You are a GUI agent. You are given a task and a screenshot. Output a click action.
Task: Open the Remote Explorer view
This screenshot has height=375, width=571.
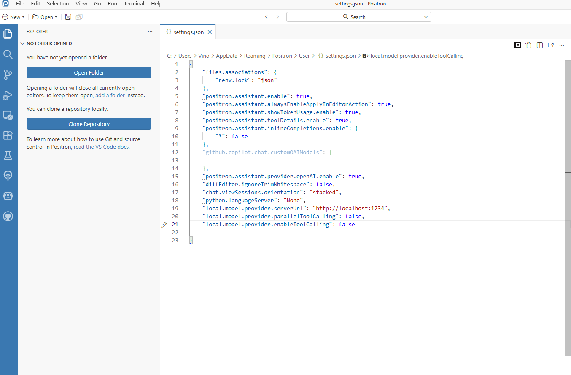(x=8, y=115)
